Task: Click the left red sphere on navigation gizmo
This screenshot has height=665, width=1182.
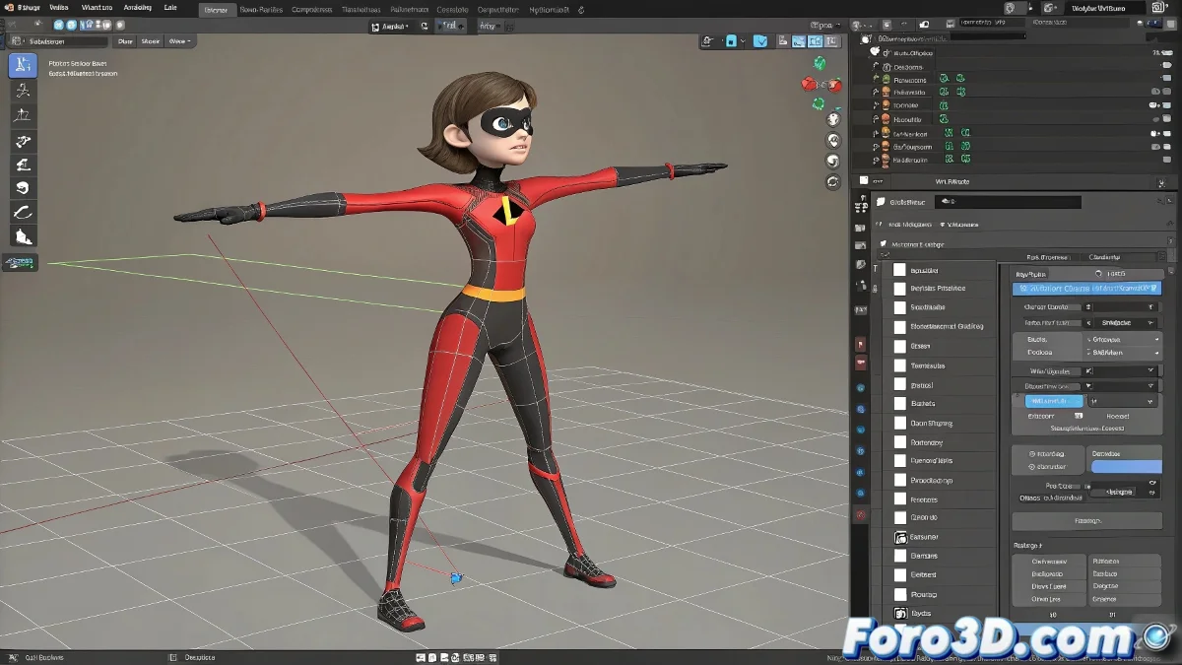Action: (x=808, y=84)
